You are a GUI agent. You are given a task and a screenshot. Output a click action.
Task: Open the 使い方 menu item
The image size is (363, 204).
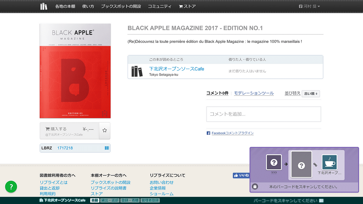(88, 6)
